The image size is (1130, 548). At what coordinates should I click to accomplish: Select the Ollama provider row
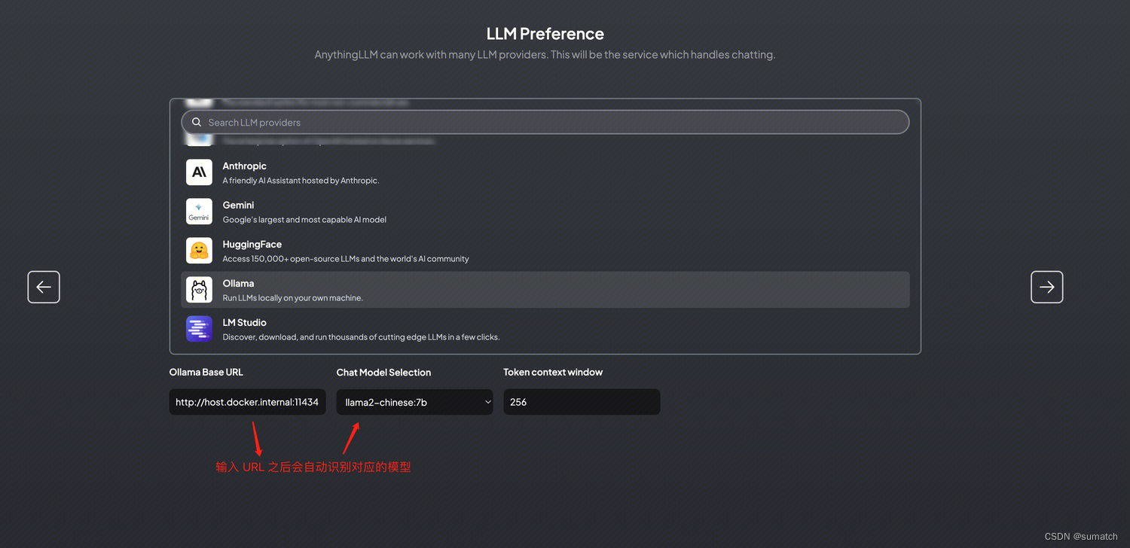coord(545,290)
